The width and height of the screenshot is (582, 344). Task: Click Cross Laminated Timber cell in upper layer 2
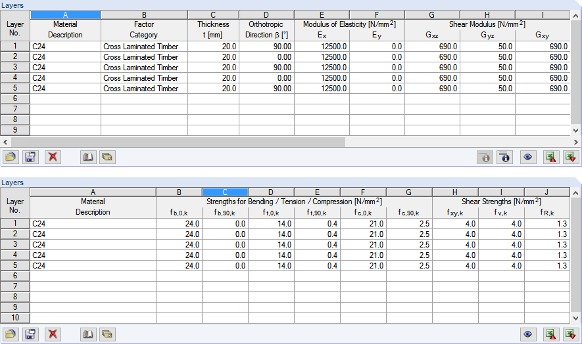(144, 56)
